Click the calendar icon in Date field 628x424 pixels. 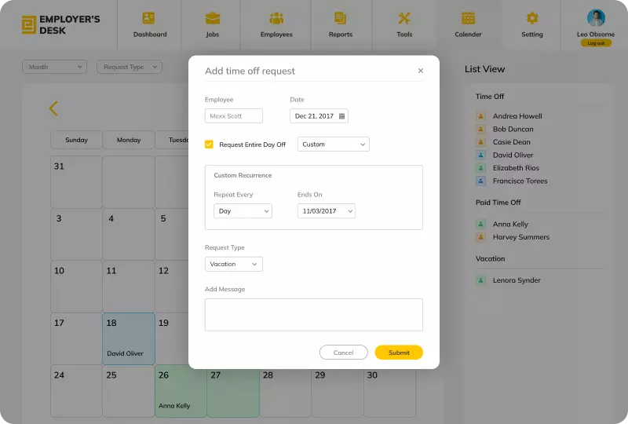pyautogui.click(x=341, y=116)
